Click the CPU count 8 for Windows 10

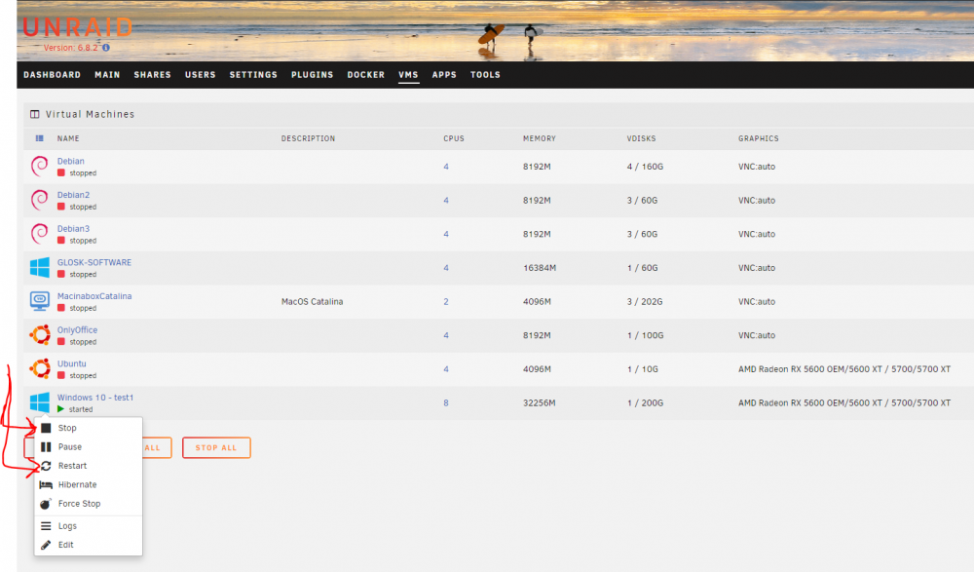click(x=446, y=402)
